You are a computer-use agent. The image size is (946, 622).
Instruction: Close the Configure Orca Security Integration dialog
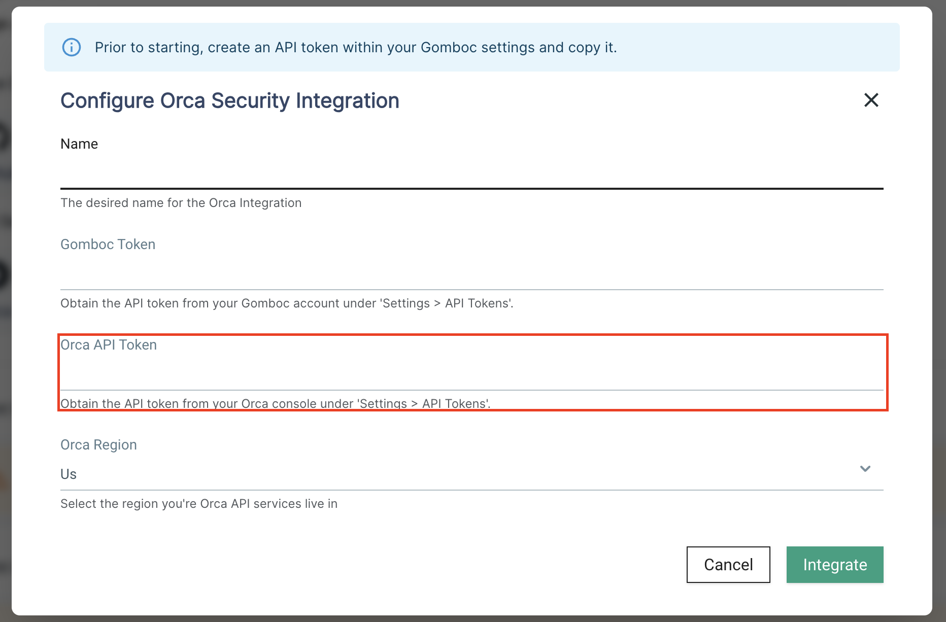(x=871, y=100)
